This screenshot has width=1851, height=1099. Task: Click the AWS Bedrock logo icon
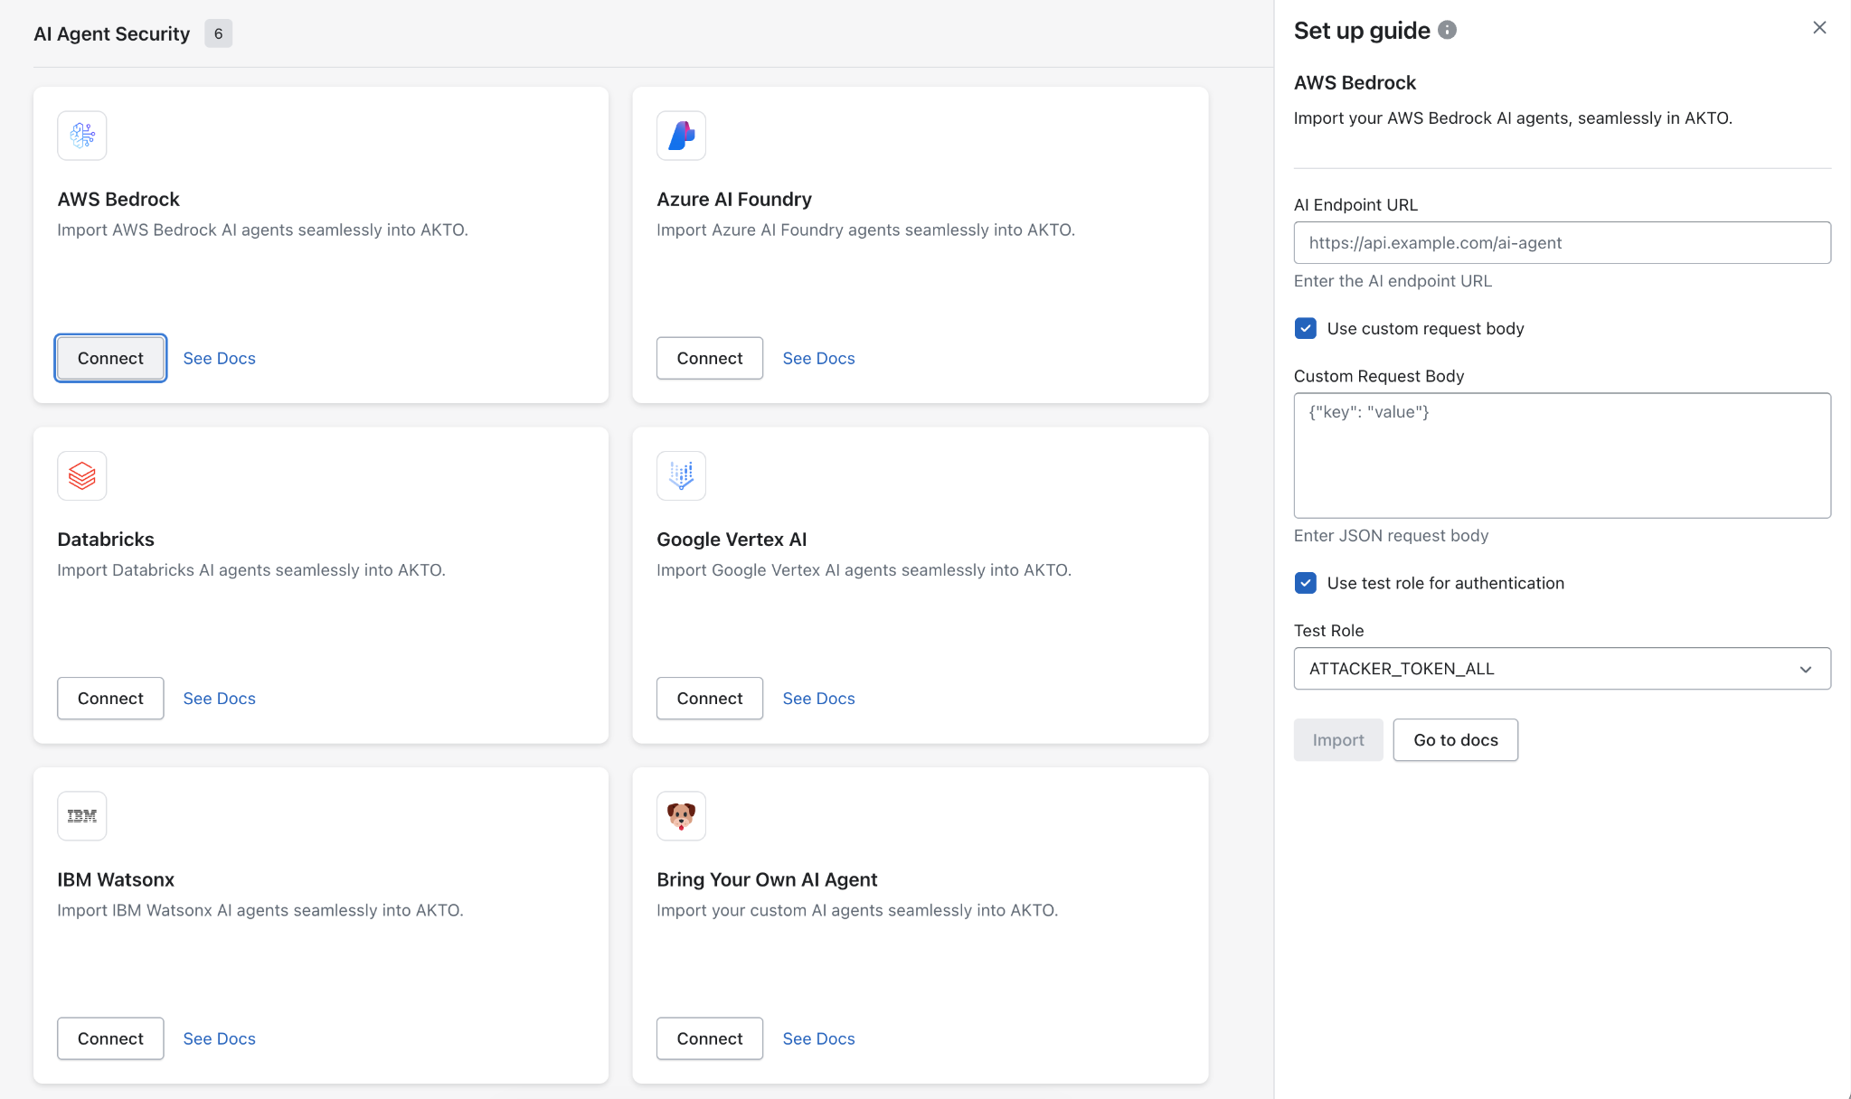click(x=82, y=136)
